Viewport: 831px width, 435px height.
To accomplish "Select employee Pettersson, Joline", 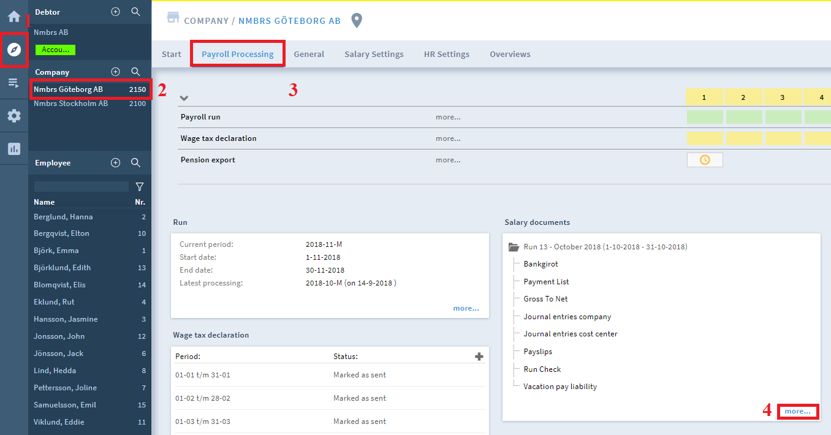I will [x=89, y=388].
